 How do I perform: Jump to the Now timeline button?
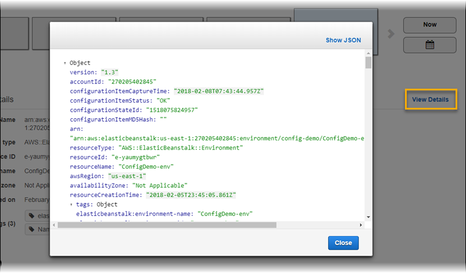click(x=429, y=25)
